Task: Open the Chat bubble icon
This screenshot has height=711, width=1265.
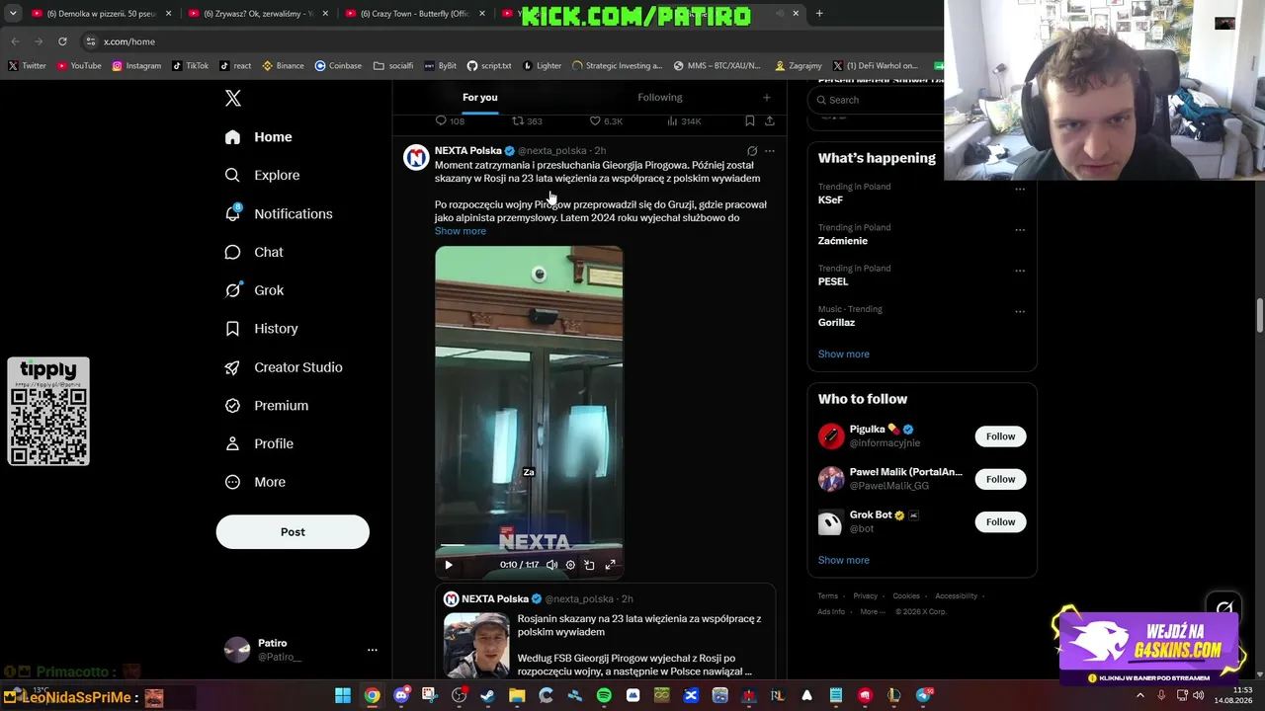Action: 232,252
